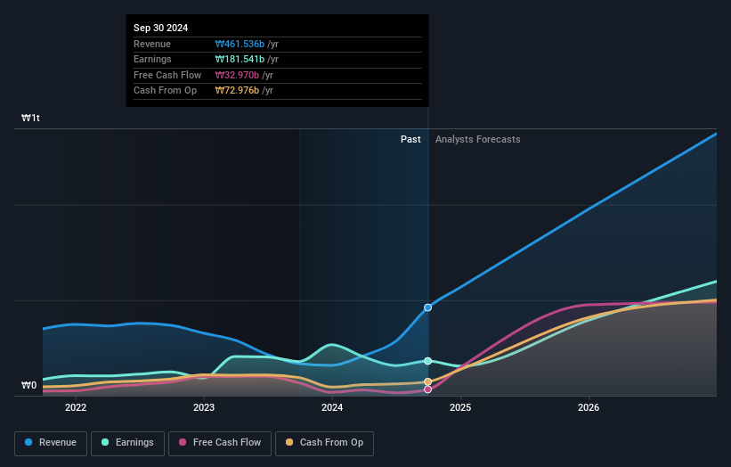Click the ₩461.536b revenue value
Screen dimensions: 731x467
pyautogui.click(x=240, y=44)
